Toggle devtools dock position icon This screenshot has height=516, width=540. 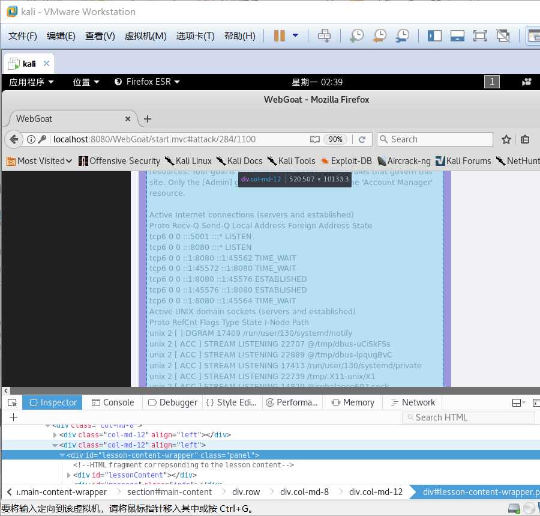[518, 402]
